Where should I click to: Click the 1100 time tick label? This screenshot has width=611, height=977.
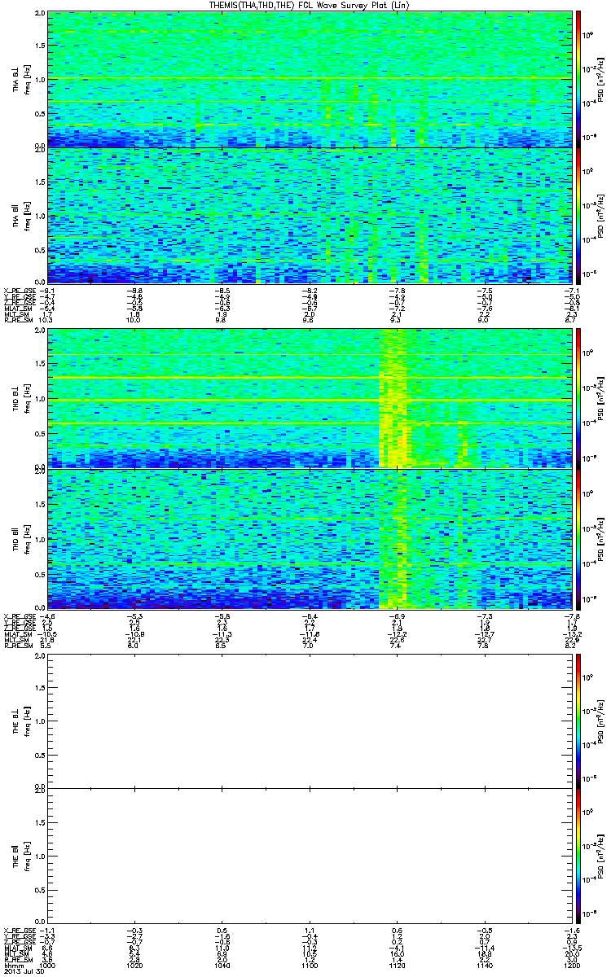[x=309, y=966]
